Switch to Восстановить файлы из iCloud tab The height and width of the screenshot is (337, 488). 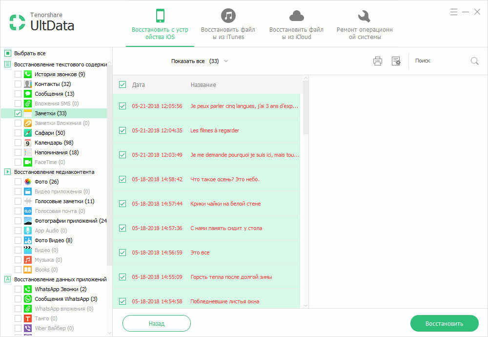pos(296,24)
